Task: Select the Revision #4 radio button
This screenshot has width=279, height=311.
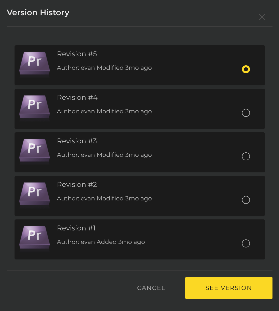Action: click(246, 113)
